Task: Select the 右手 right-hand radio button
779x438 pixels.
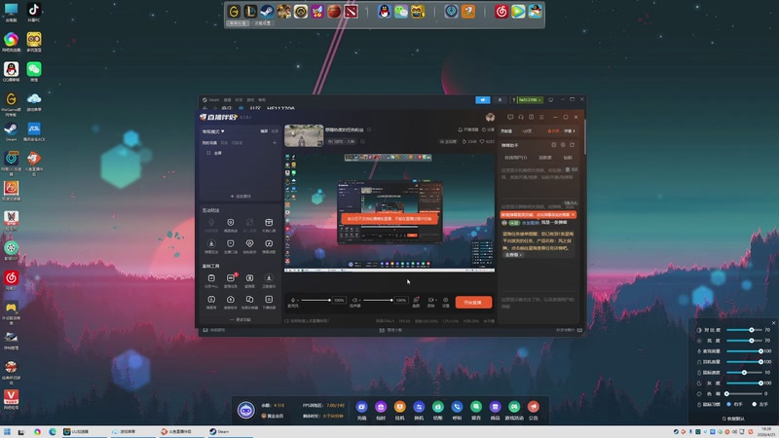Action: pyautogui.click(x=734, y=404)
